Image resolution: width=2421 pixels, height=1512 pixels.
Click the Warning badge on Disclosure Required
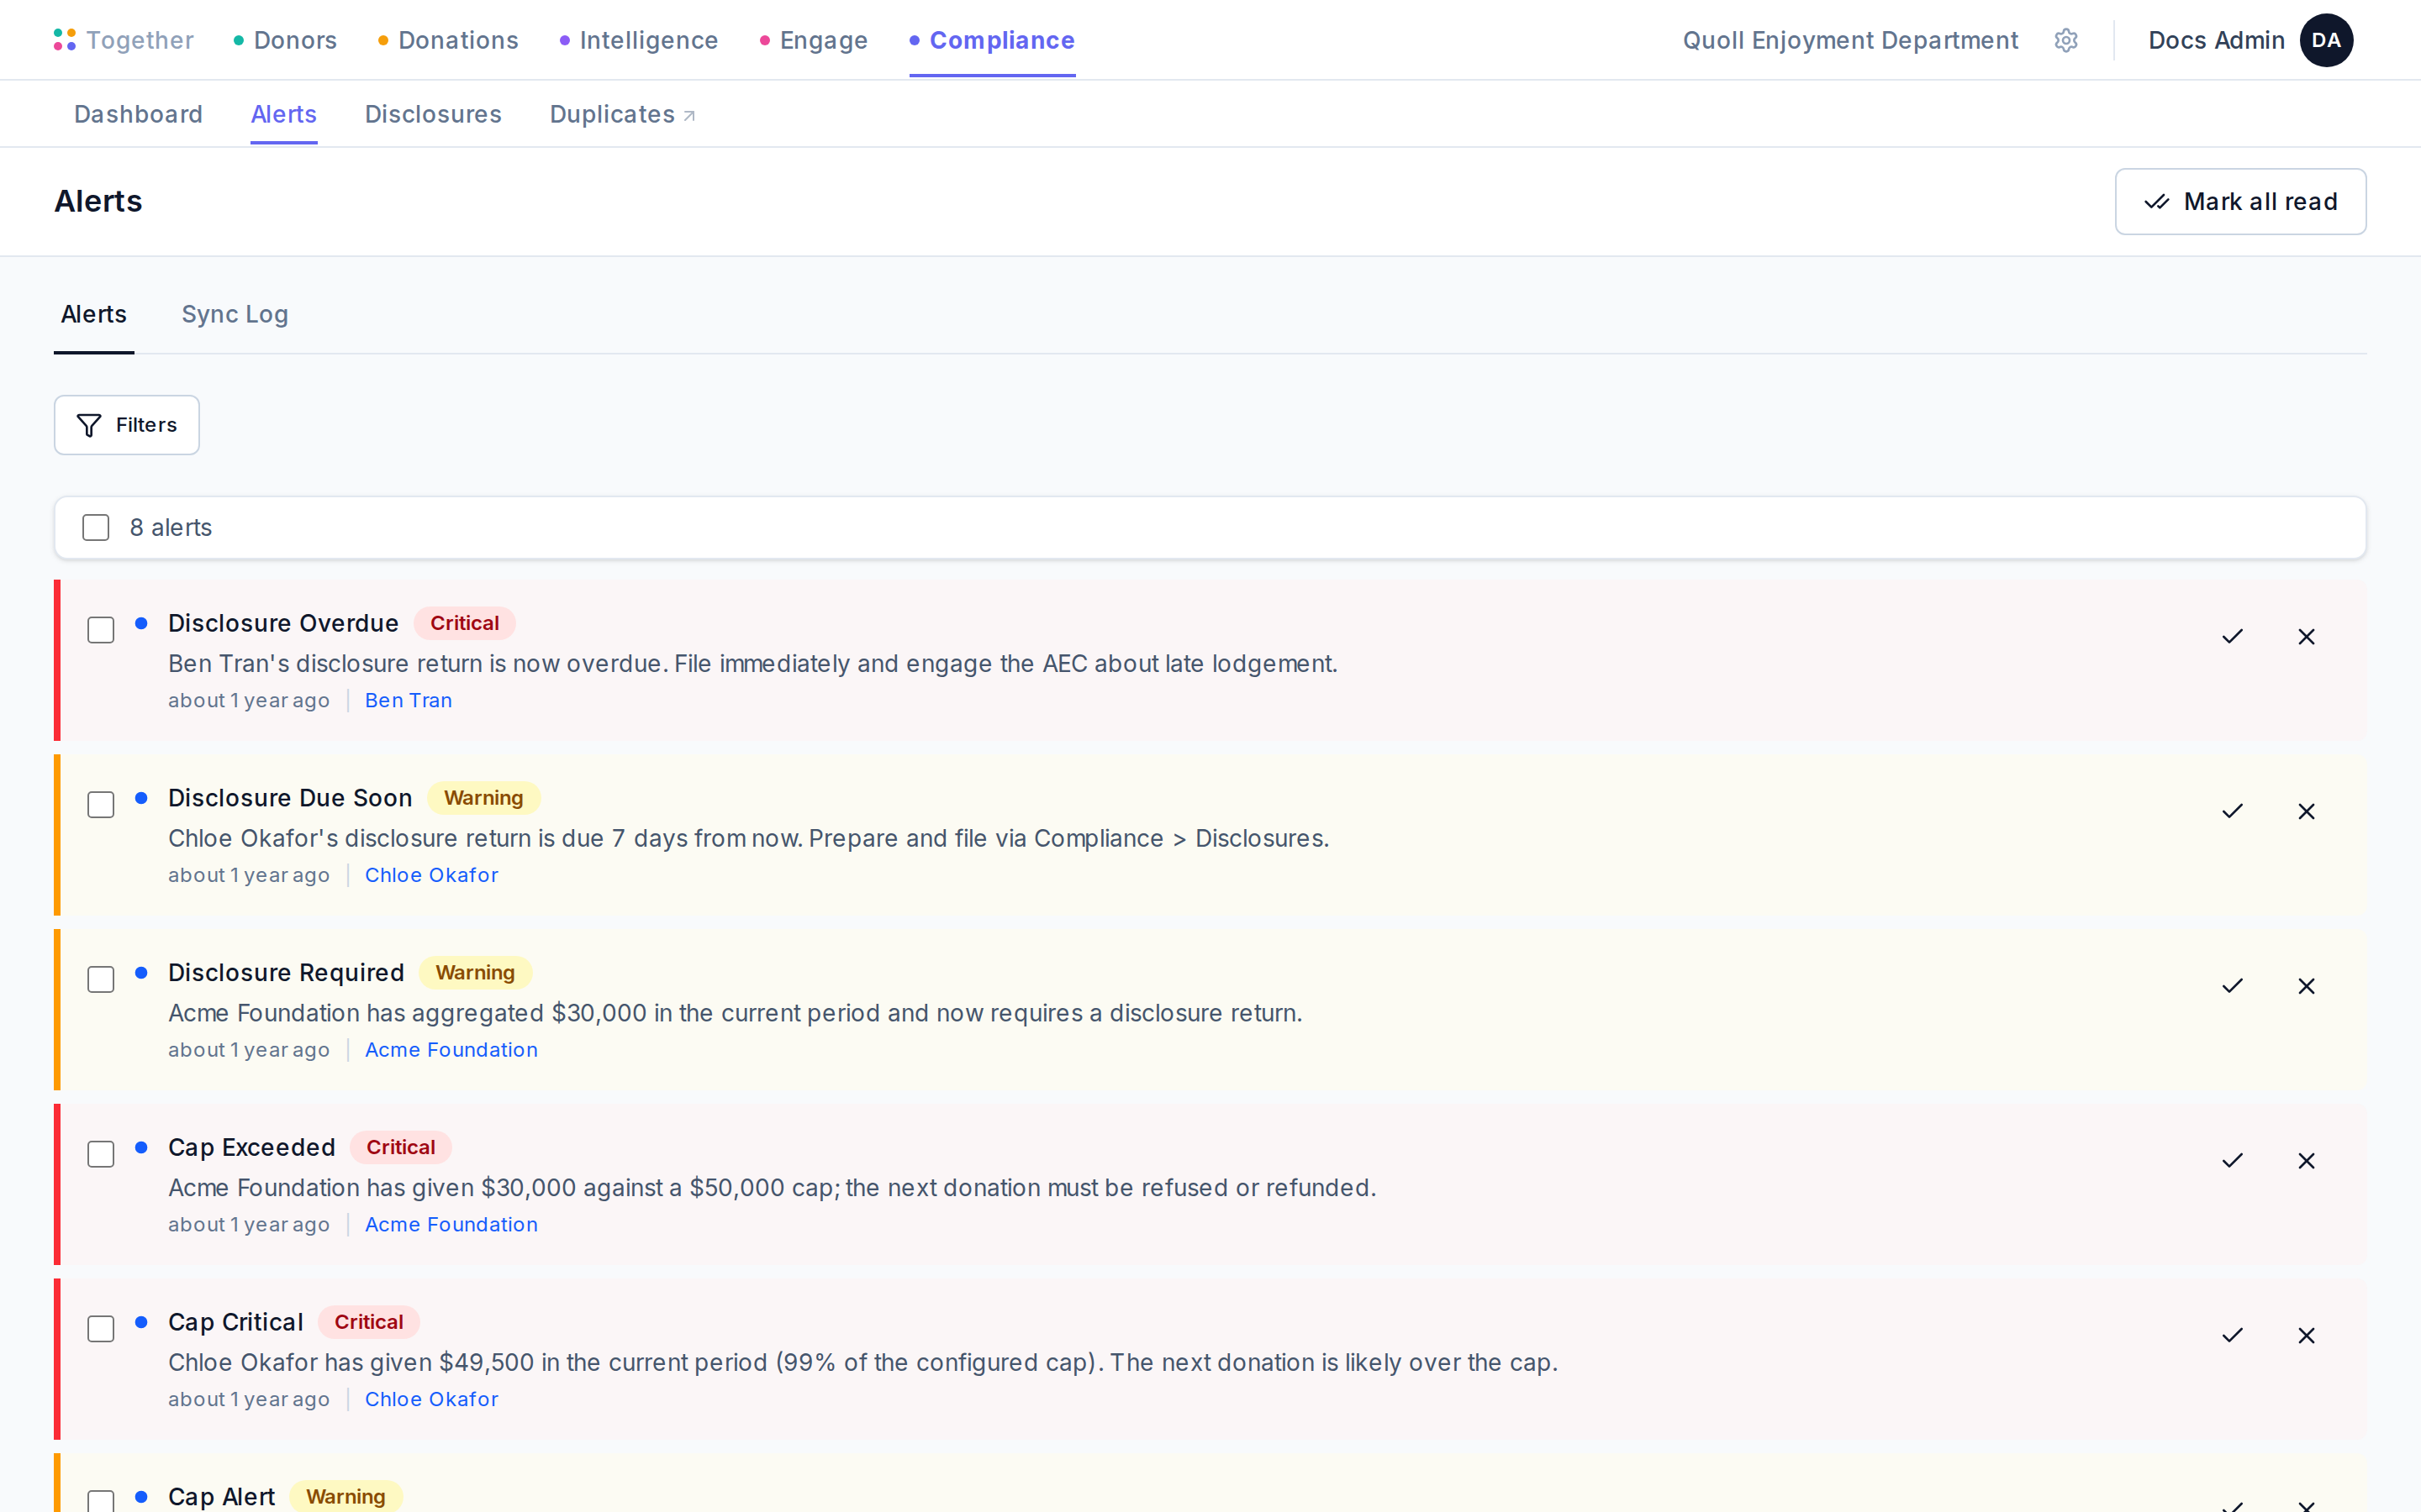(x=475, y=973)
